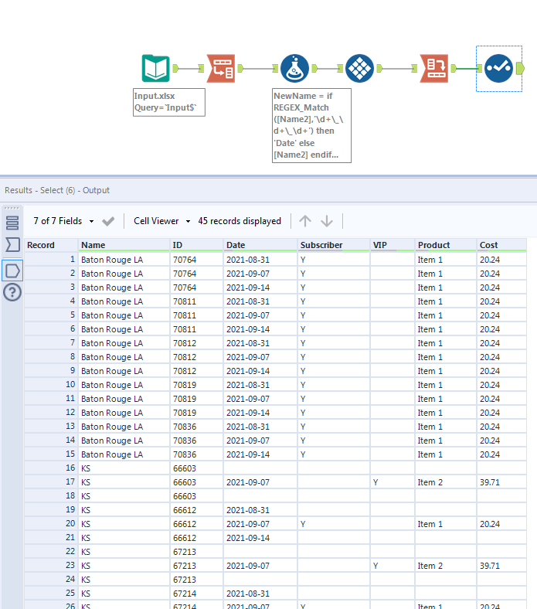The height and width of the screenshot is (609, 537).
Task: Click the Cost column header
Action: [x=488, y=245]
